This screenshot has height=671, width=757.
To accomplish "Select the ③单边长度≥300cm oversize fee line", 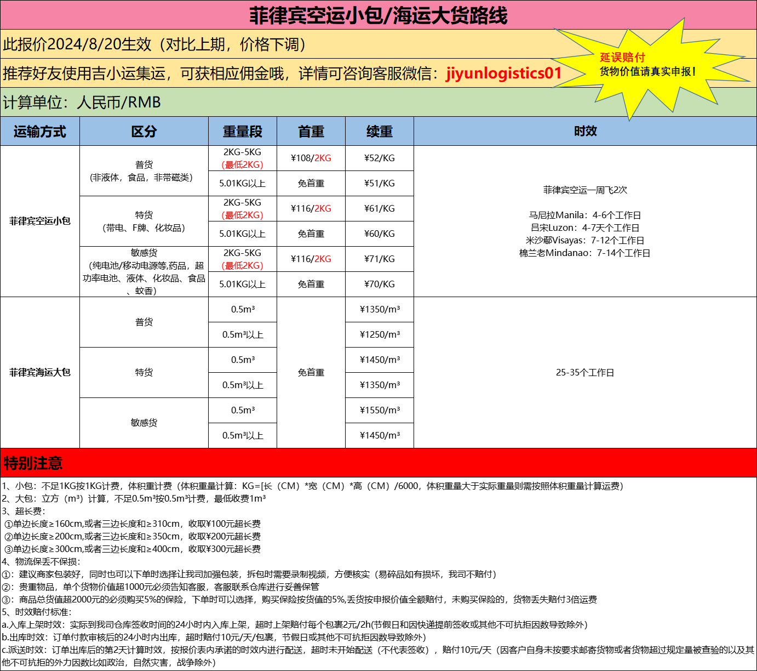I will 132,549.
